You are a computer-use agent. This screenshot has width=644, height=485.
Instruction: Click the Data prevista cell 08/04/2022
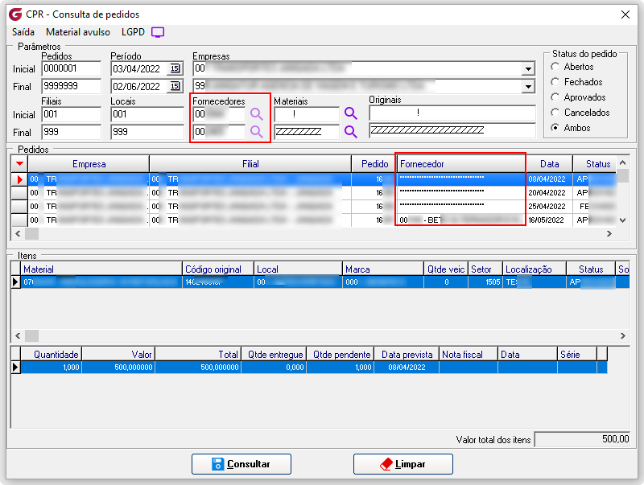407,368
